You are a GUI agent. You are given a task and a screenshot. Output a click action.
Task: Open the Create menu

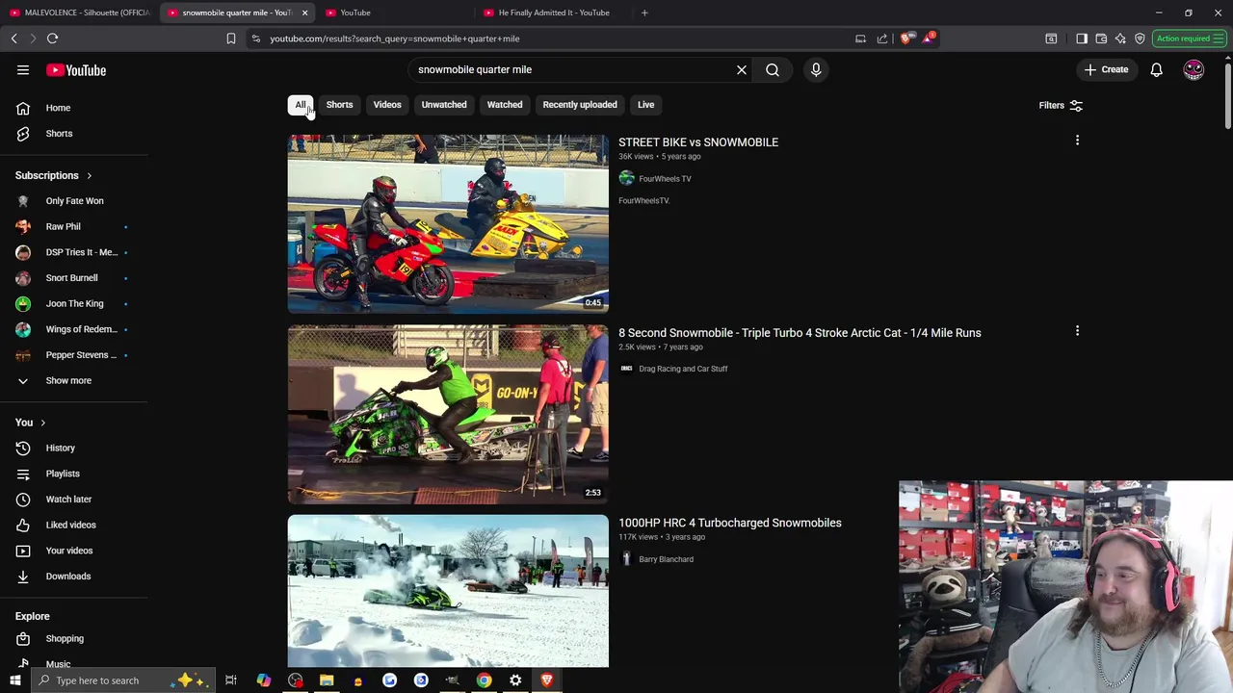coord(1106,69)
